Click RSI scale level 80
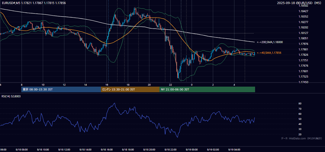The height and width of the screenshot is (152, 325). pyautogui.click(x=300, y=104)
